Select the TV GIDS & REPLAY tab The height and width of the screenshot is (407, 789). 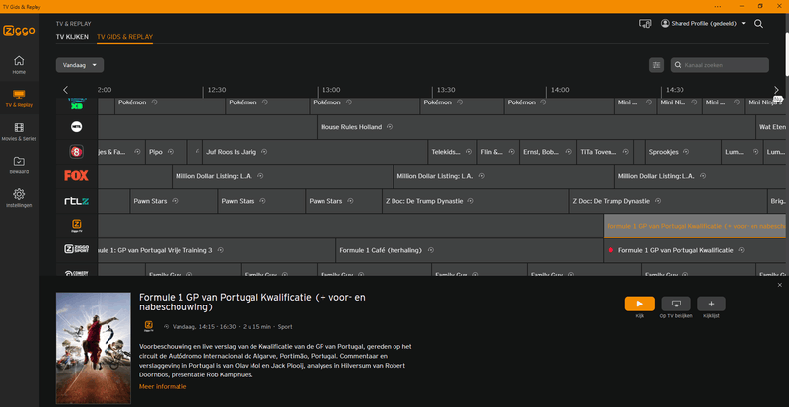(x=125, y=37)
